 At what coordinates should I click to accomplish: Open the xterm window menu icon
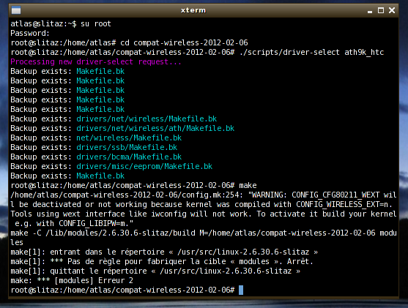click(16, 10)
